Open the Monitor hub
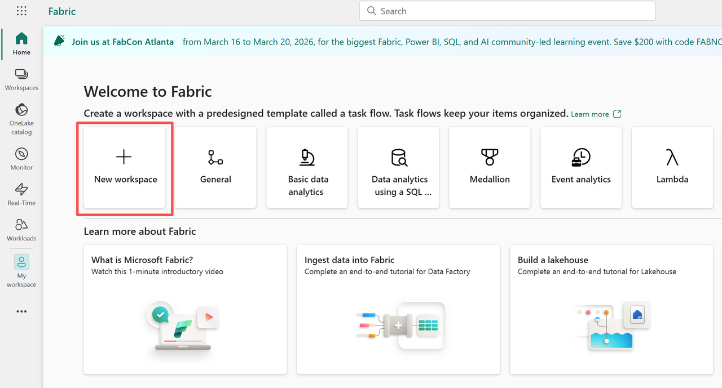Viewport: 722px width, 388px height. (21, 159)
